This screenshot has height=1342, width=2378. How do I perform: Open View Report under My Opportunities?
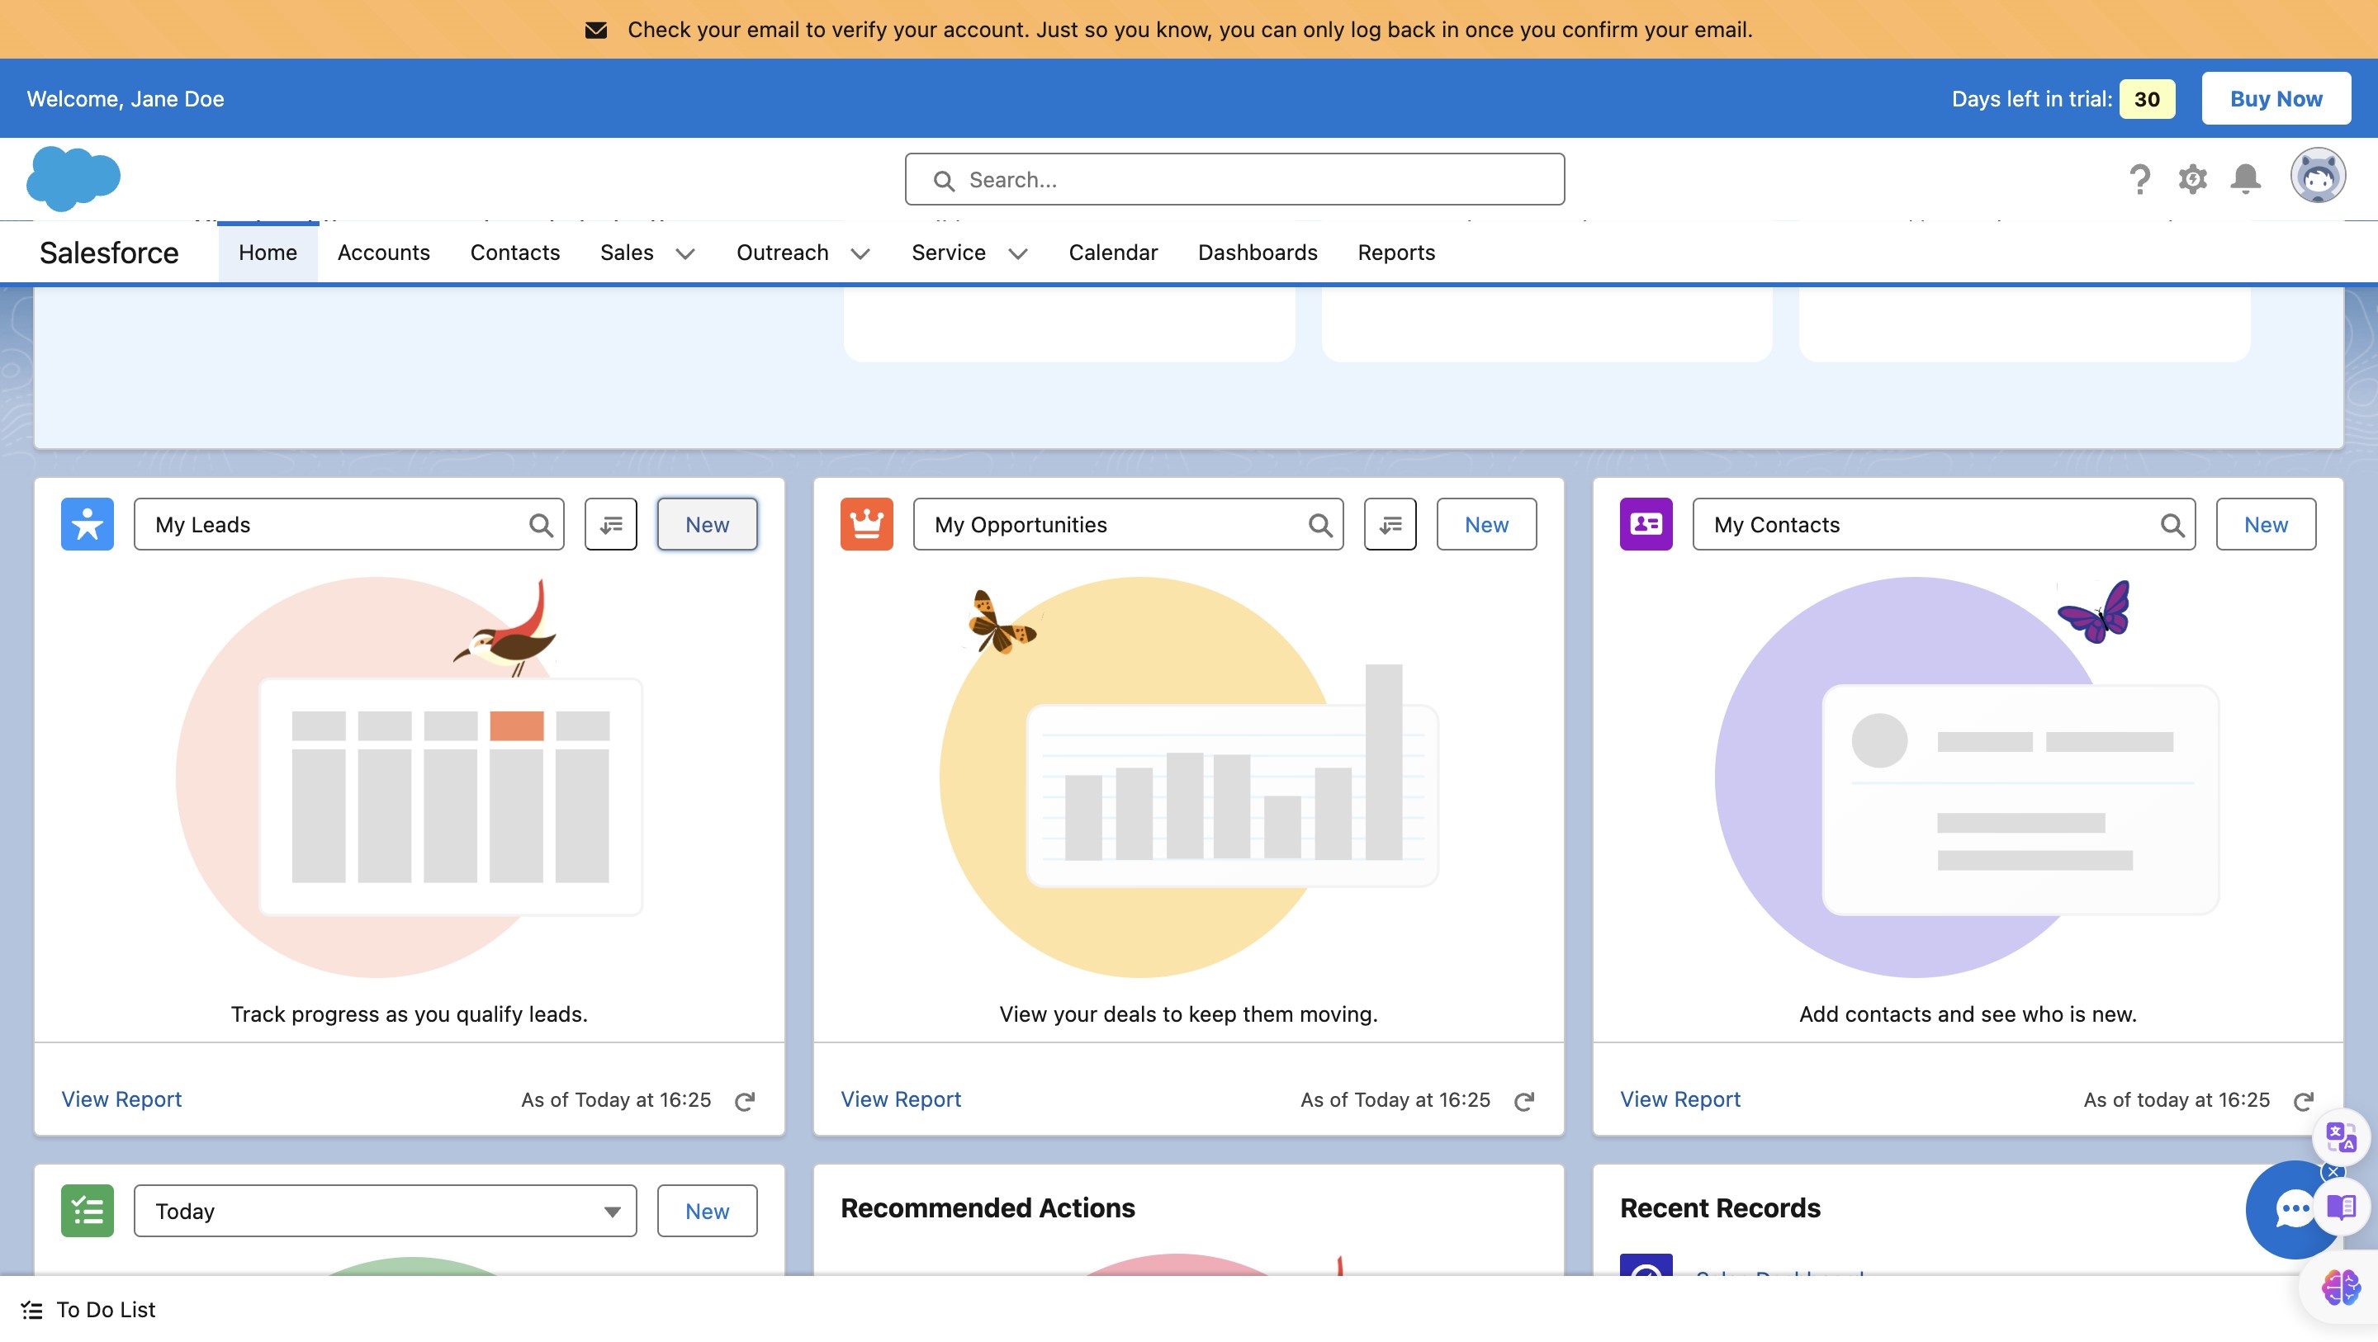(x=900, y=1099)
